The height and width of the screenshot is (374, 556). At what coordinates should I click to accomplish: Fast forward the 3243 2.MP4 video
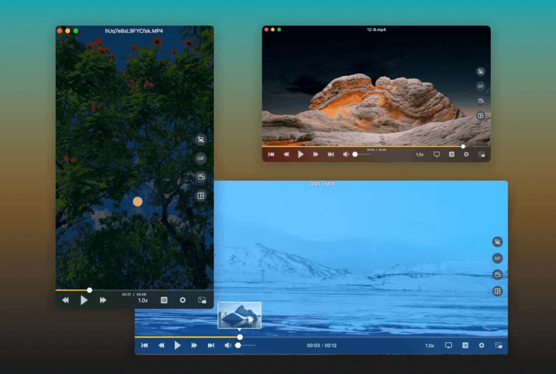194,345
